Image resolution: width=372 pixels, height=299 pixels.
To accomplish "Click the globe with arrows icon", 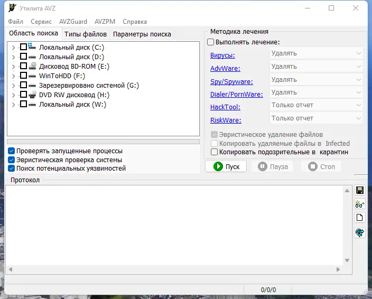I will click(360, 232).
